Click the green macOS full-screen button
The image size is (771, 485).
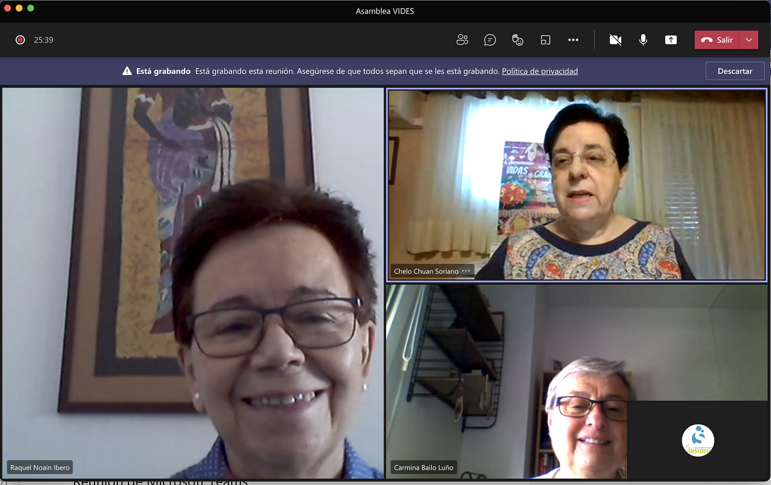[x=31, y=8]
